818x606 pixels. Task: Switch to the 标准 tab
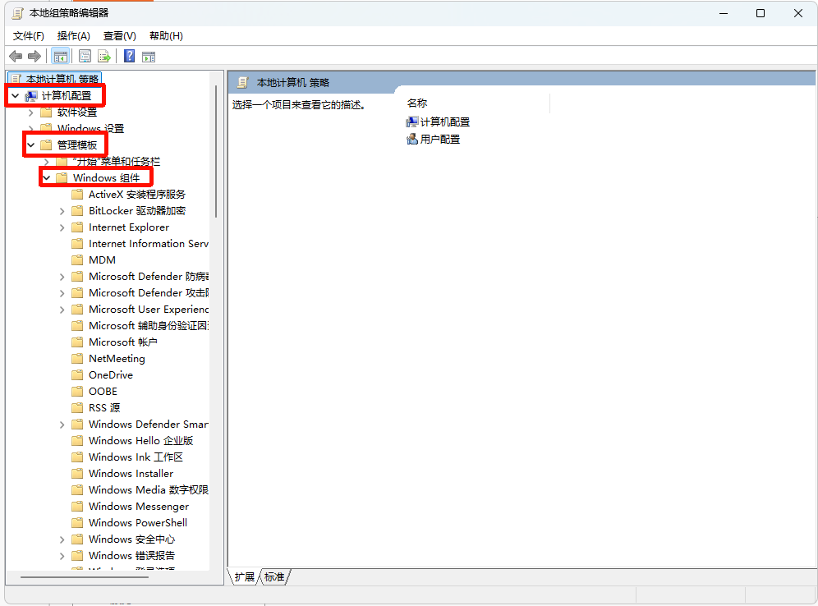274,577
